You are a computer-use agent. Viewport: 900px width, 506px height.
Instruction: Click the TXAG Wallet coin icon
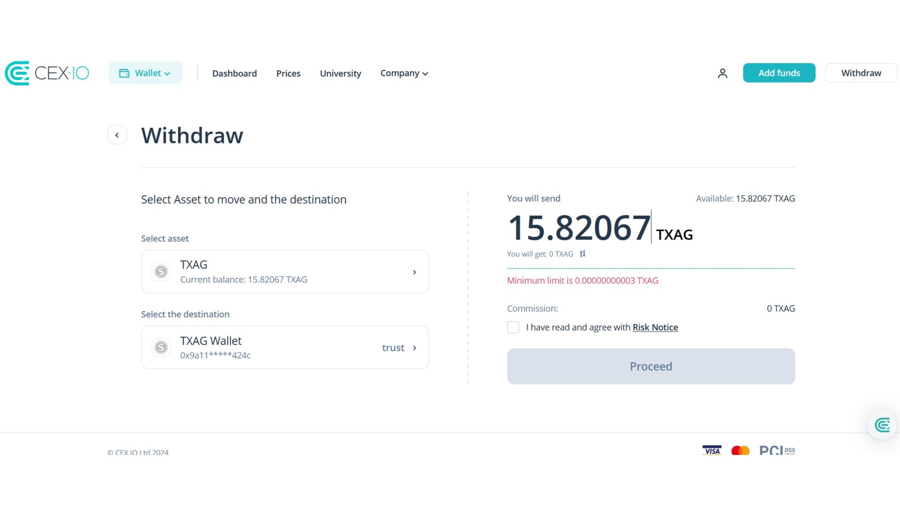[161, 348]
